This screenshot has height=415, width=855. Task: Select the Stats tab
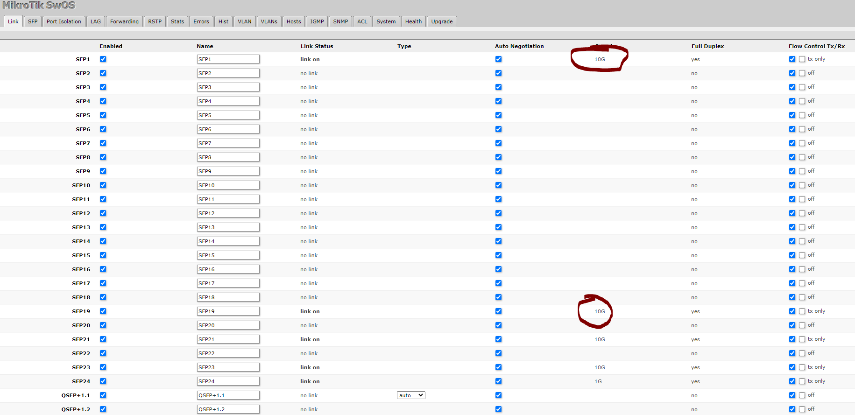click(x=177, y=21)
